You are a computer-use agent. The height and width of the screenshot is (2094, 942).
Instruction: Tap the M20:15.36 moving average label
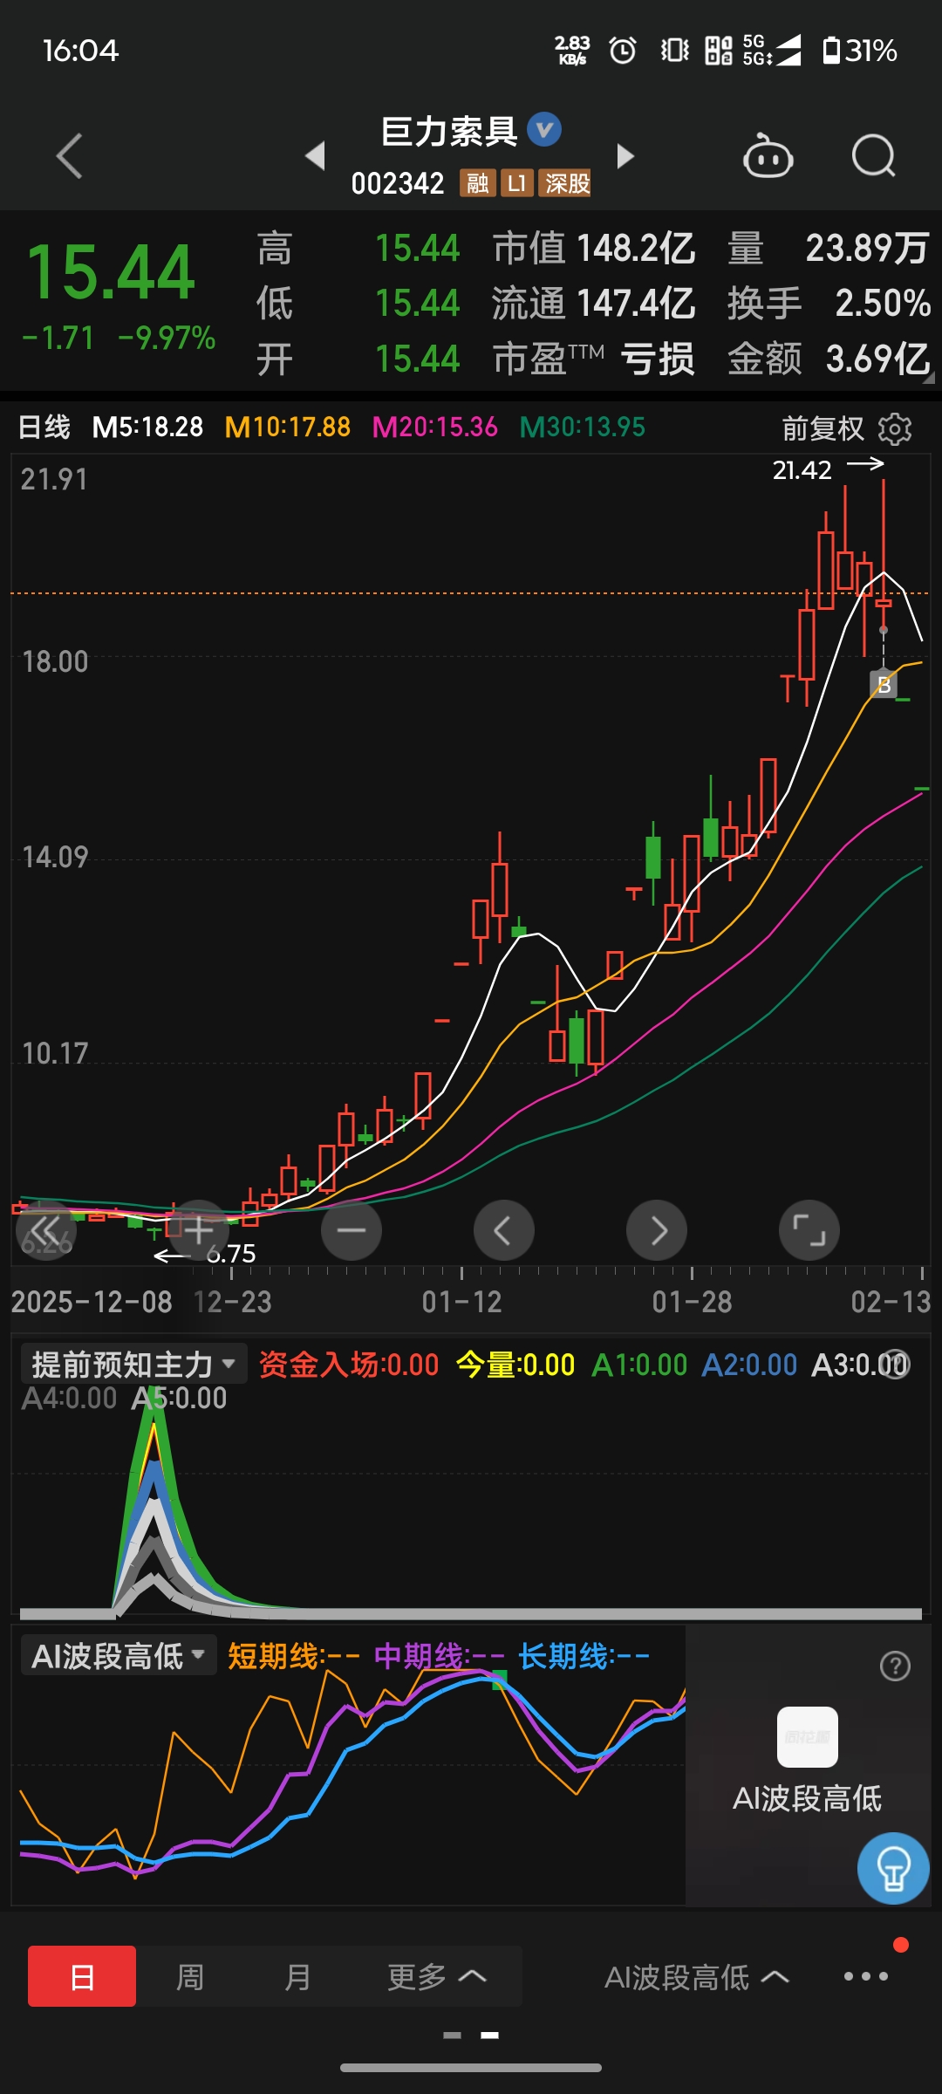(x=434, y=428)
